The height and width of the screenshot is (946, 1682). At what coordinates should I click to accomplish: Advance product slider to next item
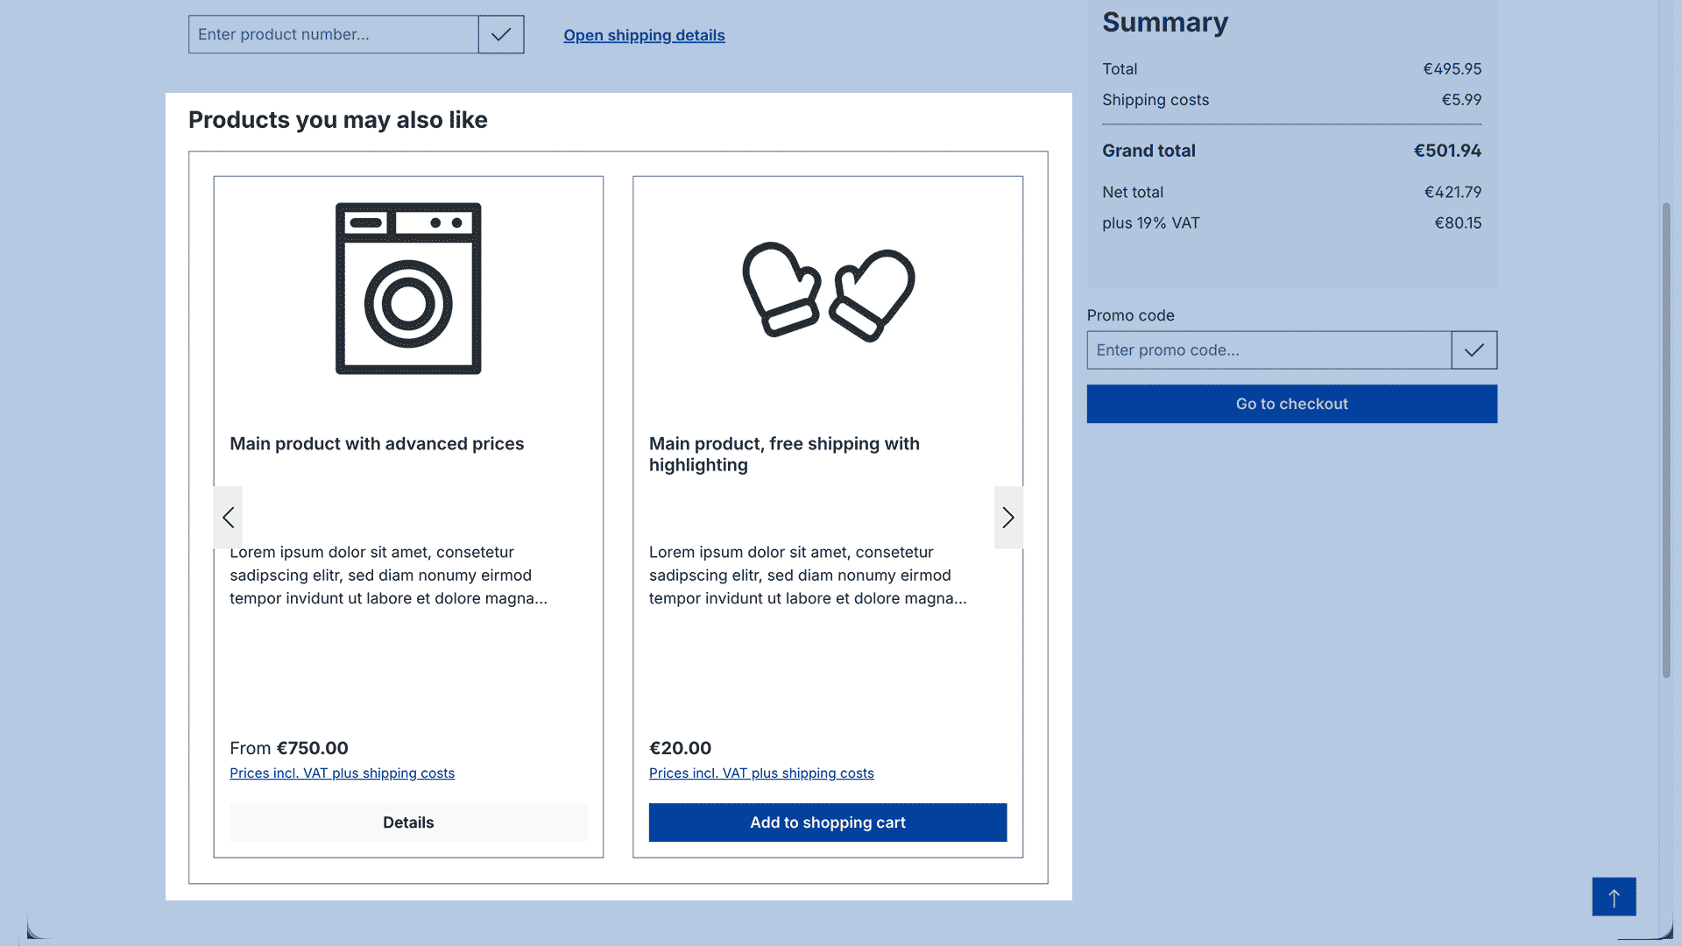1008,518
